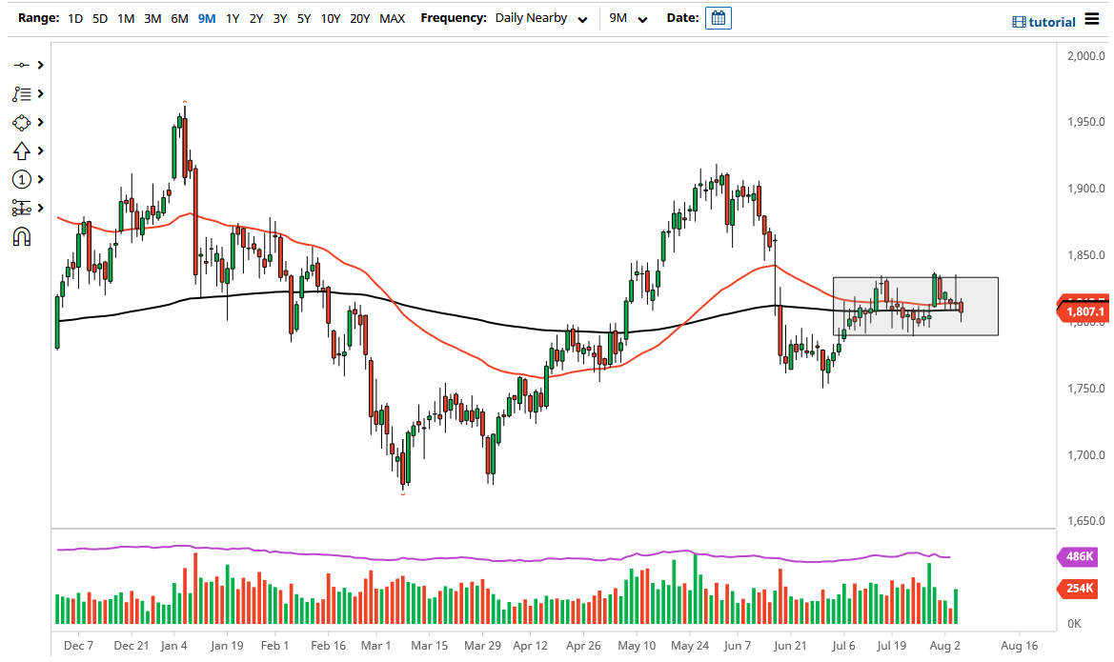Expand the text tool options chevron
Viewport: 1114px width, 662px height.
pos(40,93)
